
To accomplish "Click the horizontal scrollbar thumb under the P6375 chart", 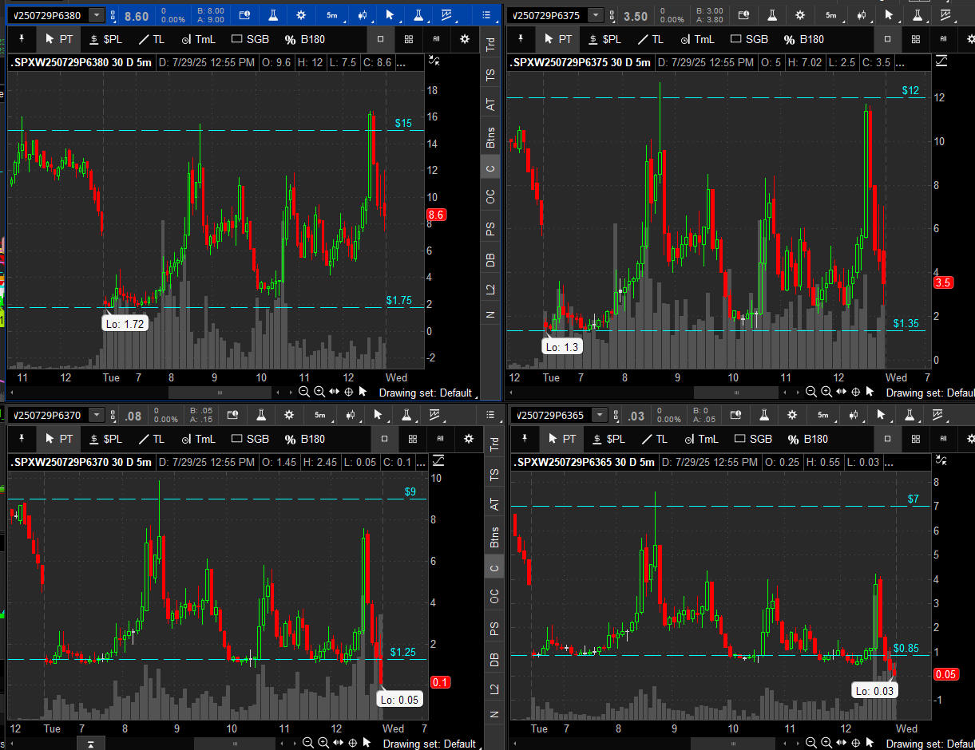I will [x=735, y=393].
